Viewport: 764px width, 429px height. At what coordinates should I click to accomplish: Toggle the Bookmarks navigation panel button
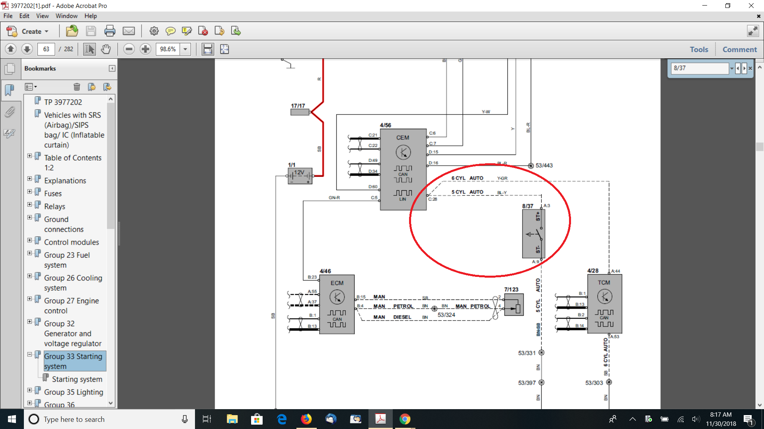(10, 90)
